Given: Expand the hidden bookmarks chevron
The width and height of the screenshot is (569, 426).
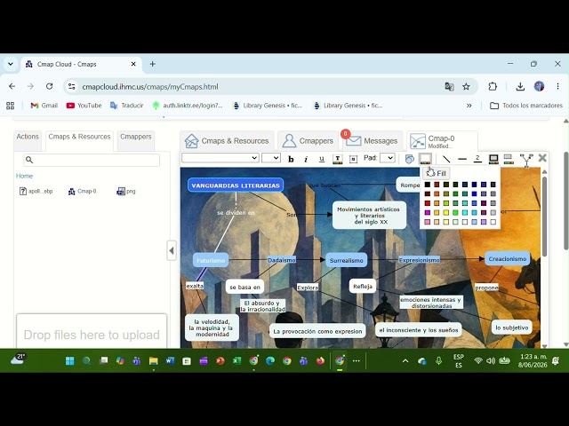Looking at the screenshot, I should tap(469, 106).
